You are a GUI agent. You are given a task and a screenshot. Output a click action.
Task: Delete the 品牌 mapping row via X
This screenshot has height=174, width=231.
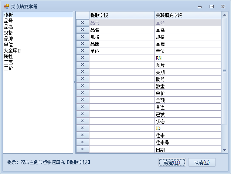pyautogui.click(x=82, y=44)
